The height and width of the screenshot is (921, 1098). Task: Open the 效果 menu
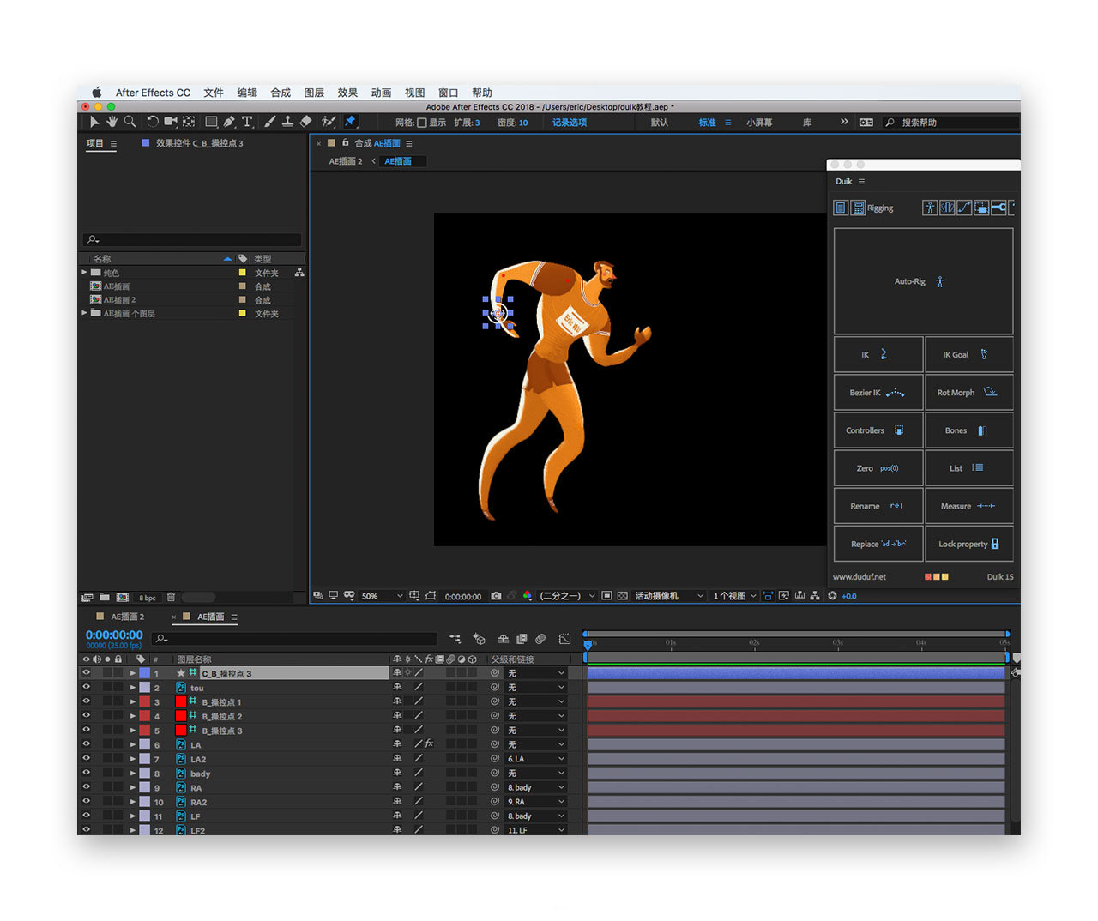click(x=347, y=93)
